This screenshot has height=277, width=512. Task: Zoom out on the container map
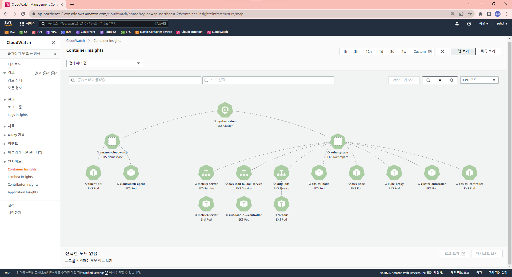point(451,80)
